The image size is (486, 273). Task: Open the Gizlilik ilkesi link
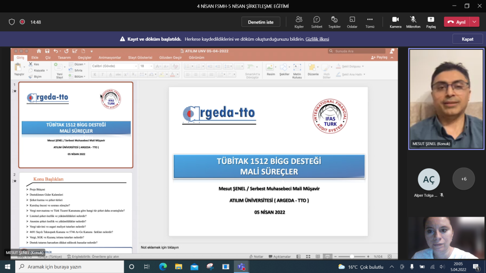tap(317, 39)
